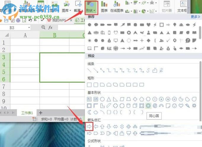
Task: Select the double-headed arrow line under 线条
Action: tap(102, 70)
